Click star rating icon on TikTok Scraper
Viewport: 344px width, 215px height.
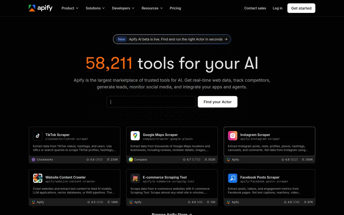(88, 160)
